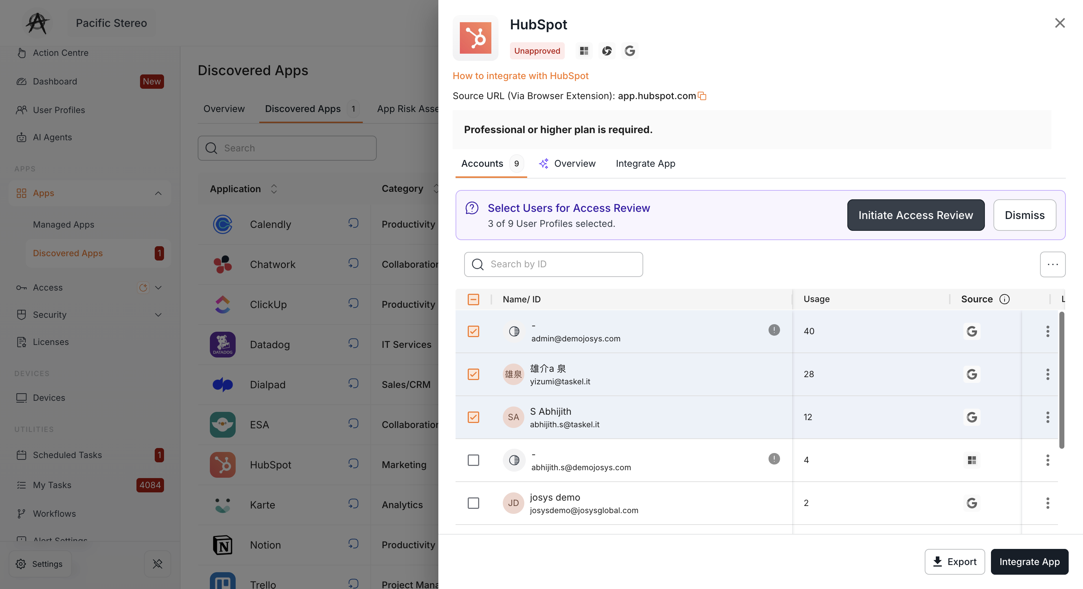Viewport: 1083px width, 589px height.
Task: Select the HubSpot row in app list
Action: tap(318, 465)
